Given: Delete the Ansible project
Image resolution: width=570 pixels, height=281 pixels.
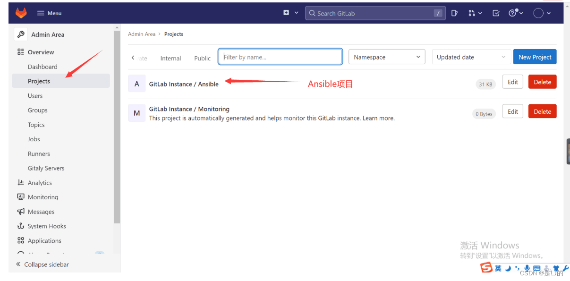Looking at the screenshot, I should tap(543, 82).
